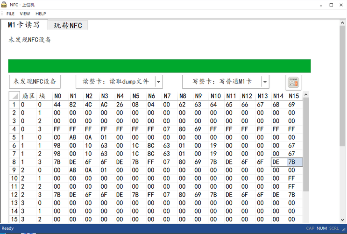
Task: Select cell 0A in row 9 N2
Action: tap(91, 170)
